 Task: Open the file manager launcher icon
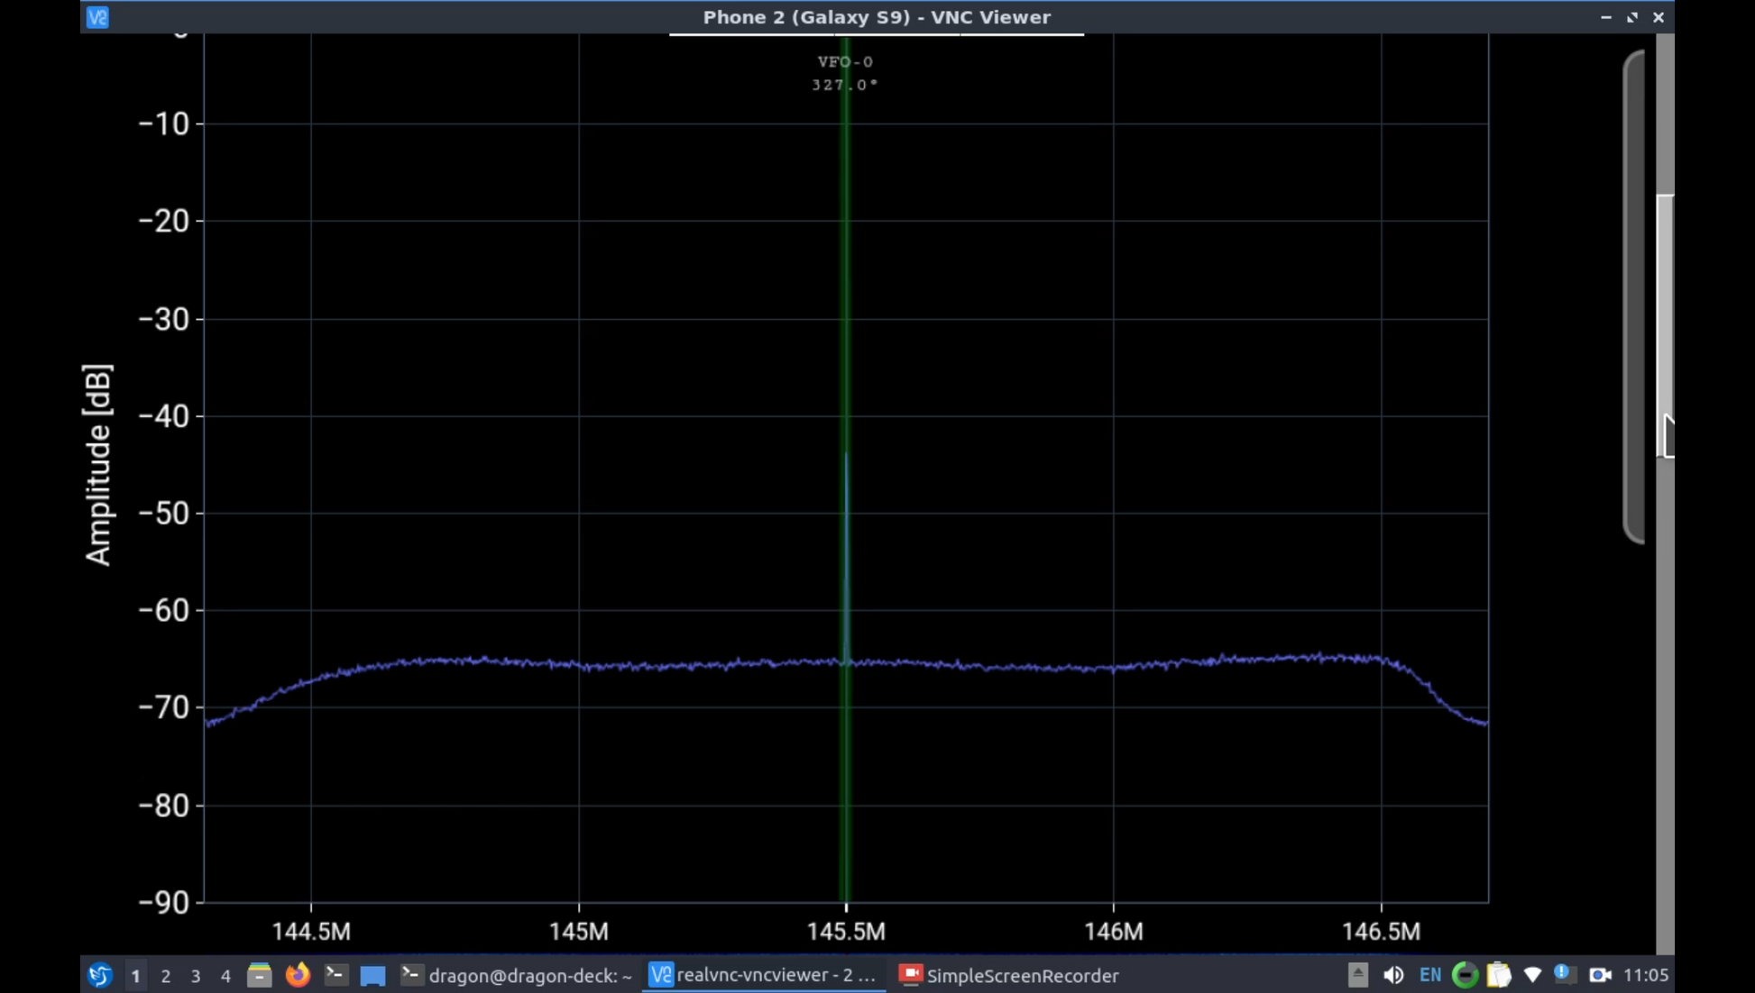[x=260, y=975]
